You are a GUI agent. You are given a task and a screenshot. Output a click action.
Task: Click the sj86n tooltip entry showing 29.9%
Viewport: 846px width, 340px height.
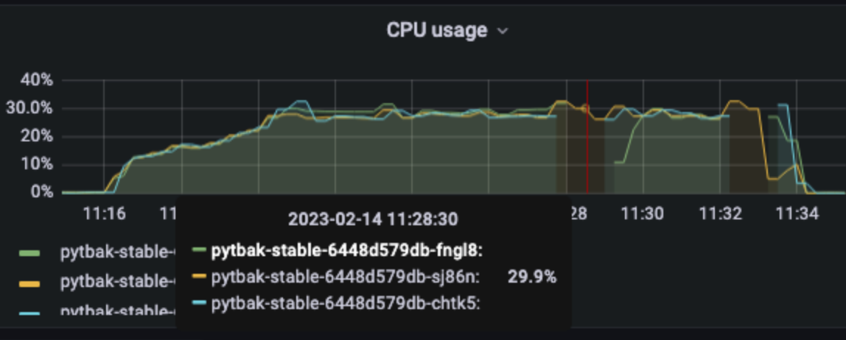[x=374, y=277]
